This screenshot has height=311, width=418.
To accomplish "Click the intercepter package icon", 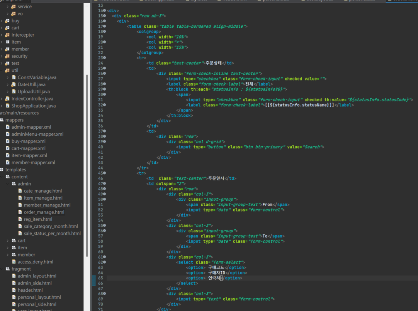I will (x=7, y=35).
